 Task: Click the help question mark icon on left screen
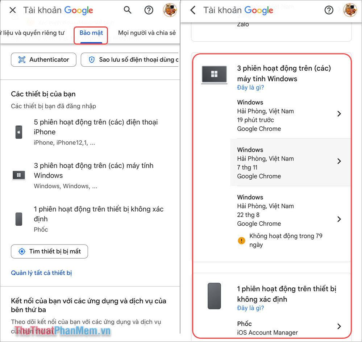pos(149,10)
